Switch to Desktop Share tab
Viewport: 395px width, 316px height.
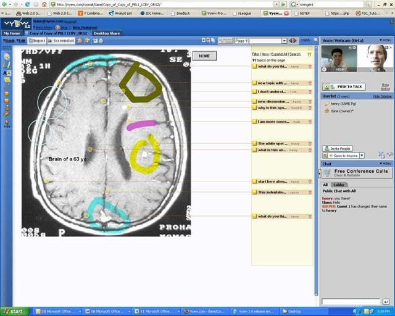click(107, 33)
